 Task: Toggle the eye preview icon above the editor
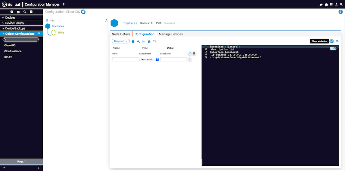337,41
